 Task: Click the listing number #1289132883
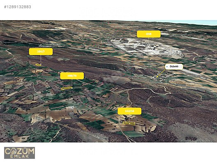pyautogui.click(x=18, y=7)
